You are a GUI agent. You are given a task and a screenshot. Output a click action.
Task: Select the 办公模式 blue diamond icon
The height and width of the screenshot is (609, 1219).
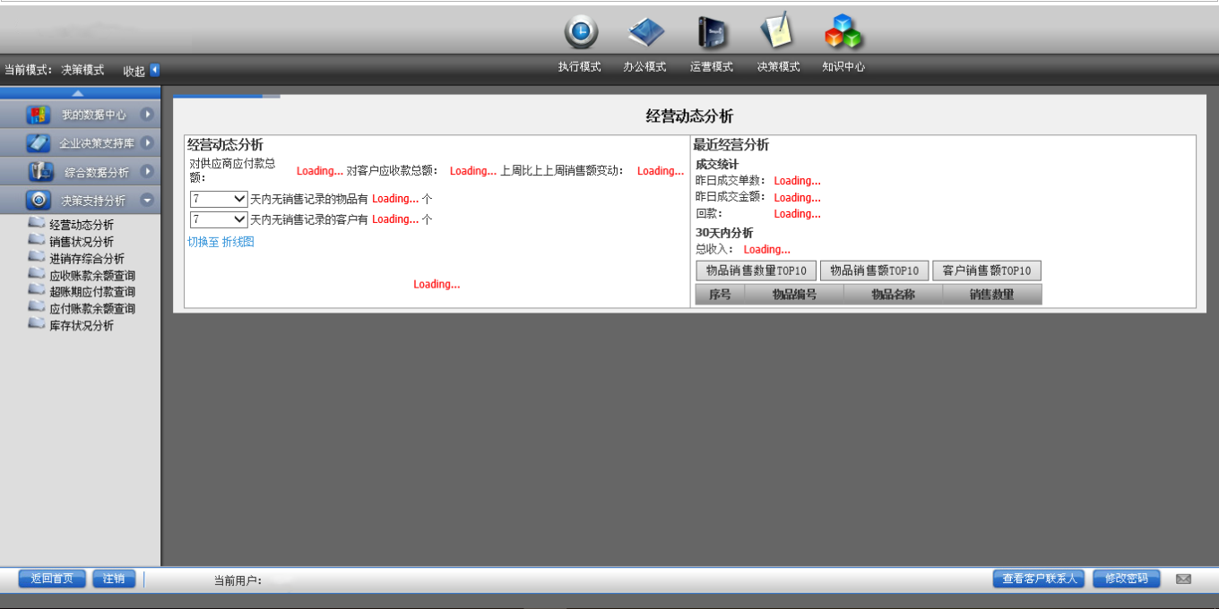646,32
